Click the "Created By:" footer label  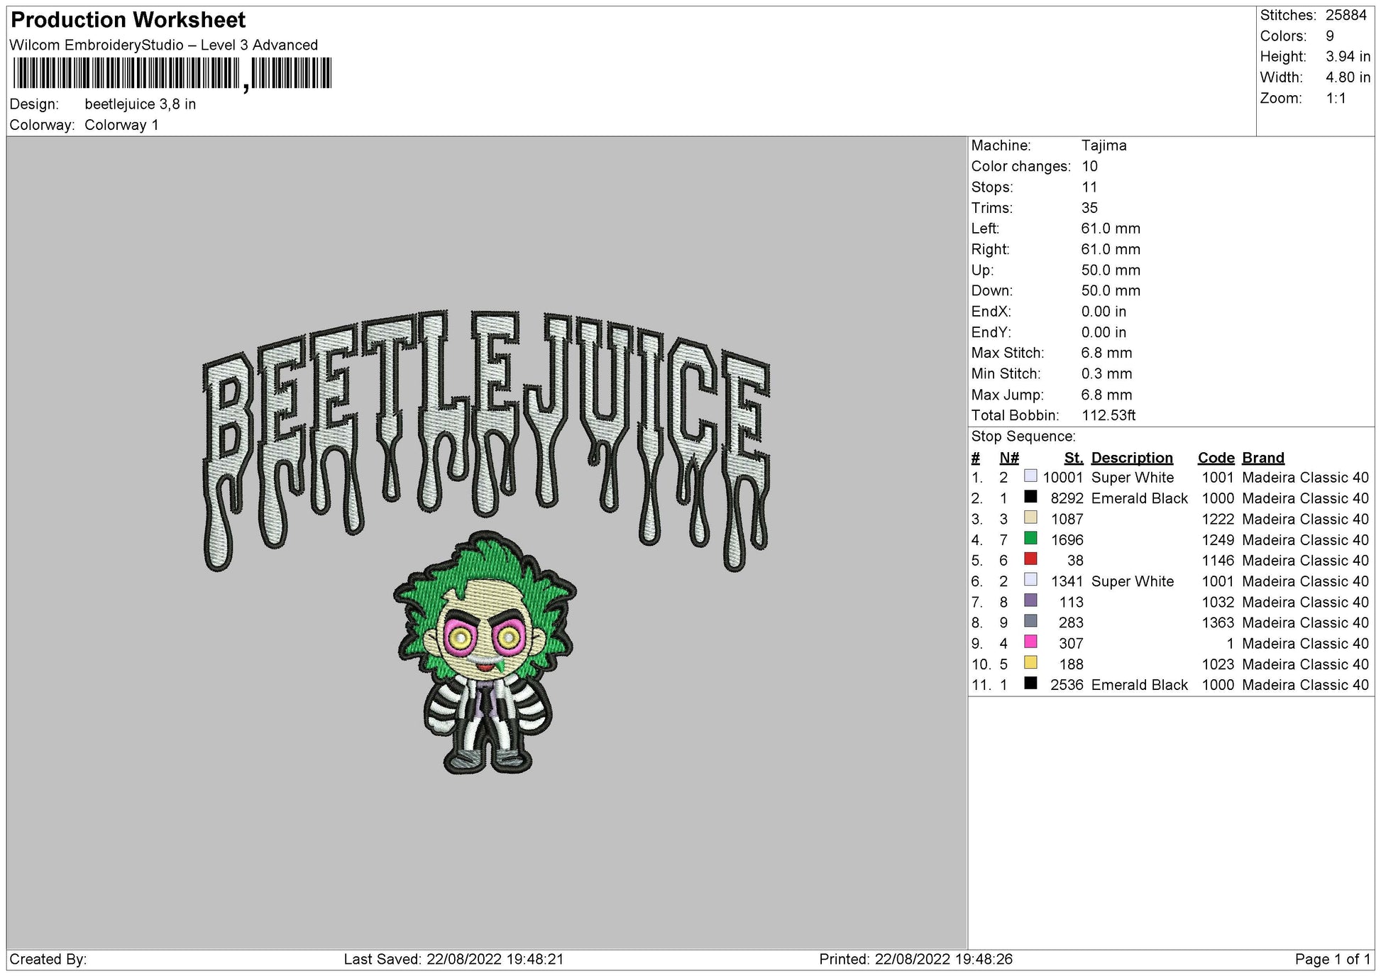(48, 959)
